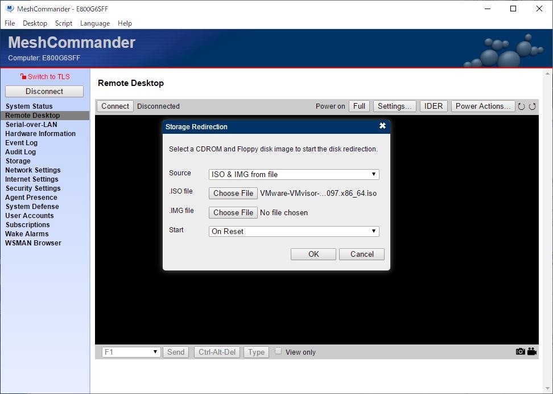Click the Send button
553x394 pixels.
click(176, 352)
